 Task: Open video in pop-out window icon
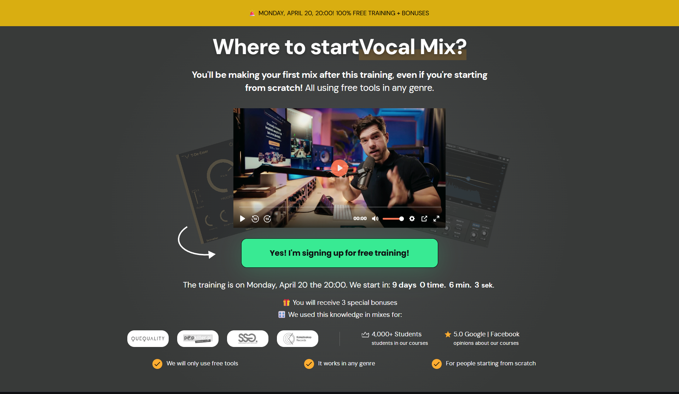424,219
